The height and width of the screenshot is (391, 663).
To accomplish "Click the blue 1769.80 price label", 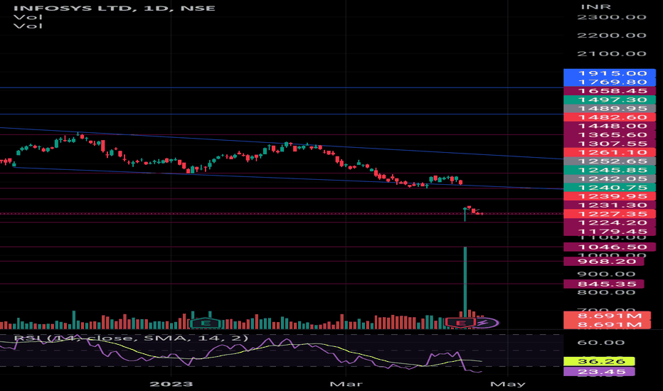I will pos(610,82).
